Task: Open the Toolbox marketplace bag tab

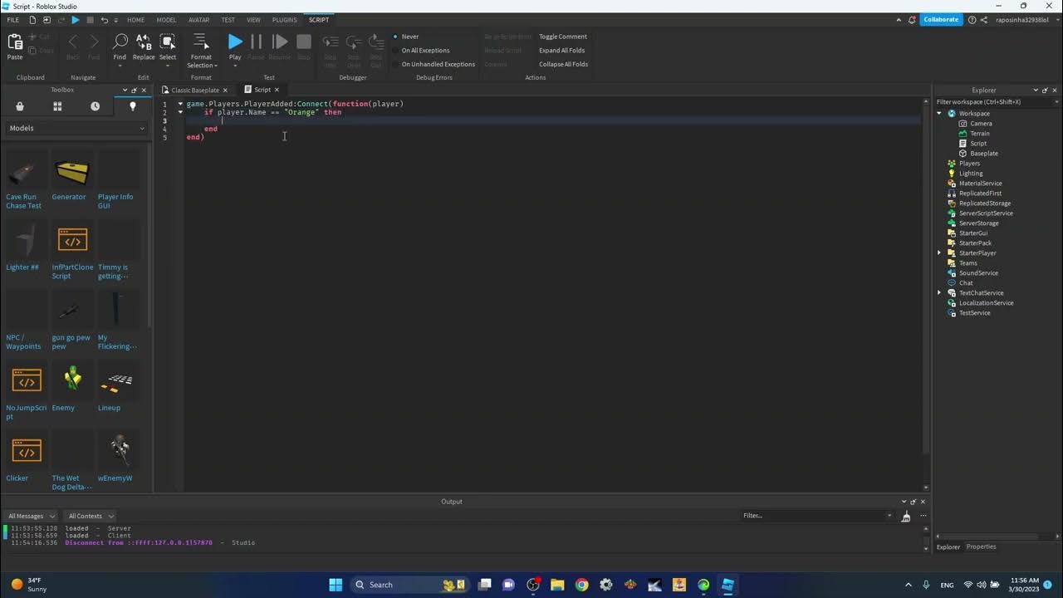Action: point(20,106)
